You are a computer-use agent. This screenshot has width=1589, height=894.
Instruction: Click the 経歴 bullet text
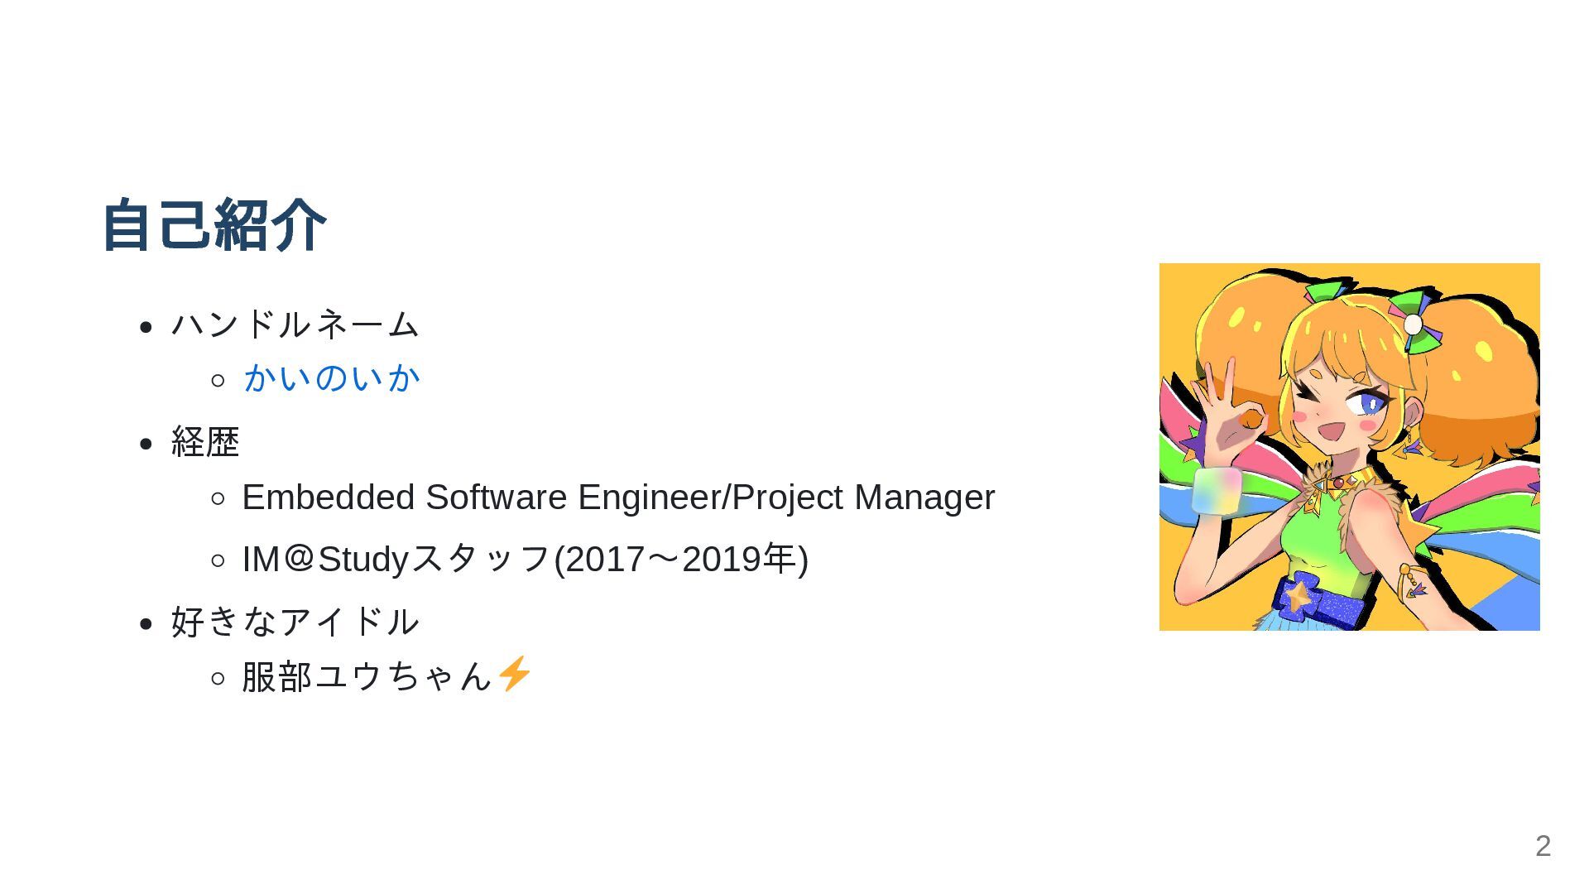(205, 442)
